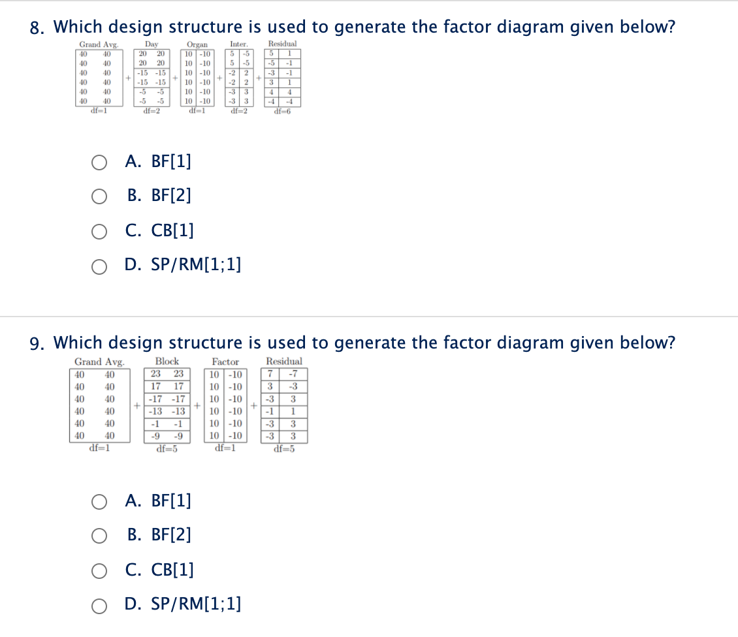
Task: Select answer D. SP/RM[1;1] for question 8
Action: point(99,266)
